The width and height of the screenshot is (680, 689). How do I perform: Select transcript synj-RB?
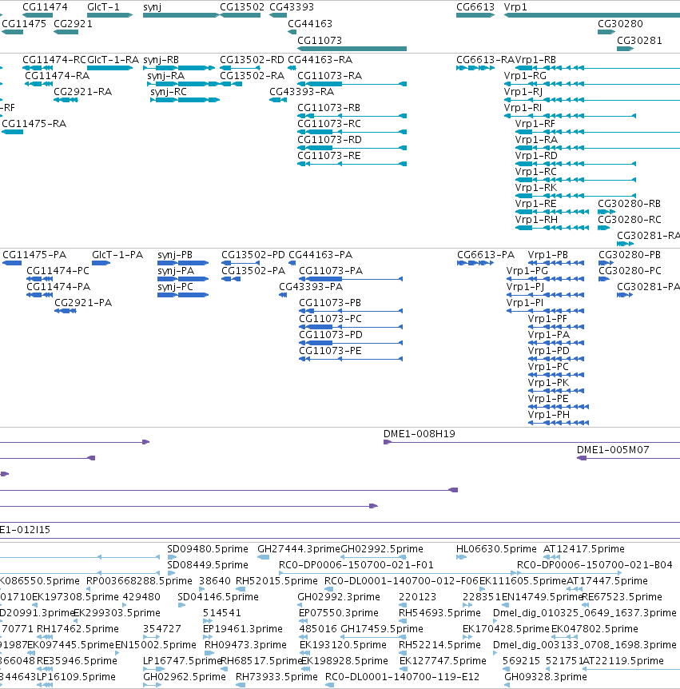click(161, 60)
